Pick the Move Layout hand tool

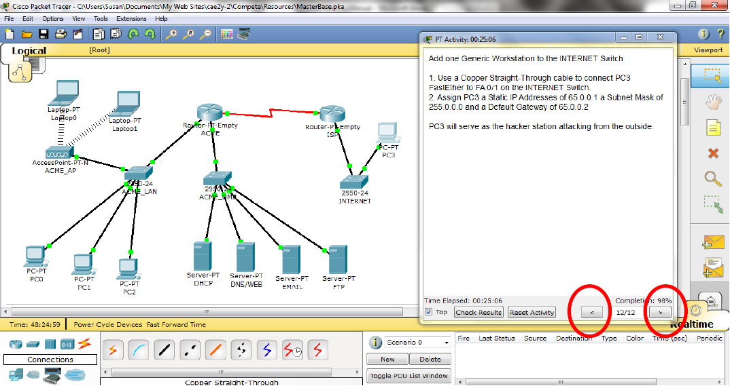713,102
